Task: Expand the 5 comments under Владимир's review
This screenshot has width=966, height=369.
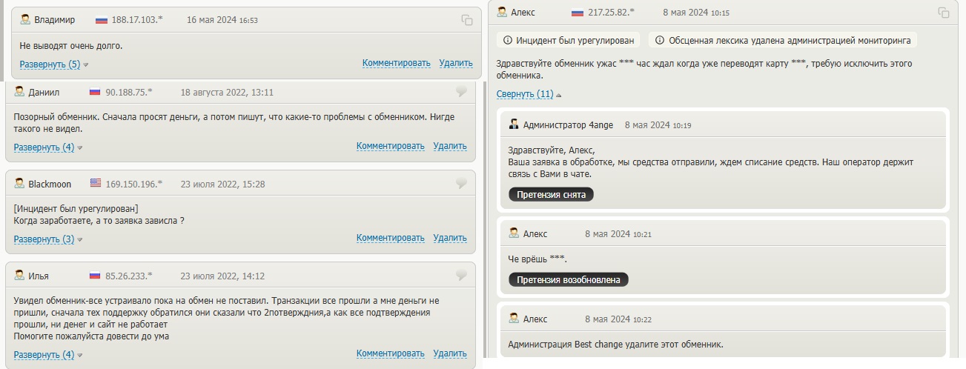Action: point(50,64)
